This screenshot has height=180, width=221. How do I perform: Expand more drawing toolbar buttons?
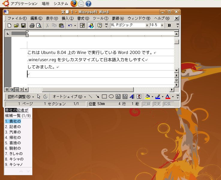pos(178,97)
